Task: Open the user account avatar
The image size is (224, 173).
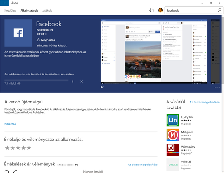Action: coord(160,10)
